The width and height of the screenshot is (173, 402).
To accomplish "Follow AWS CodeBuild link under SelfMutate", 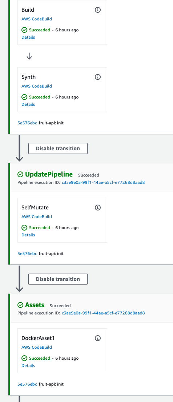I will pyautogui.click(x=37, y=217).
